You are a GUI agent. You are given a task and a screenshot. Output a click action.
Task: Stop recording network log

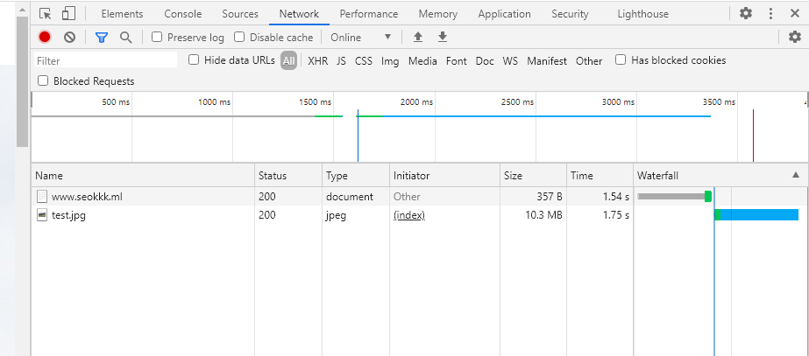pyautogui.click(x=45, y=37)
